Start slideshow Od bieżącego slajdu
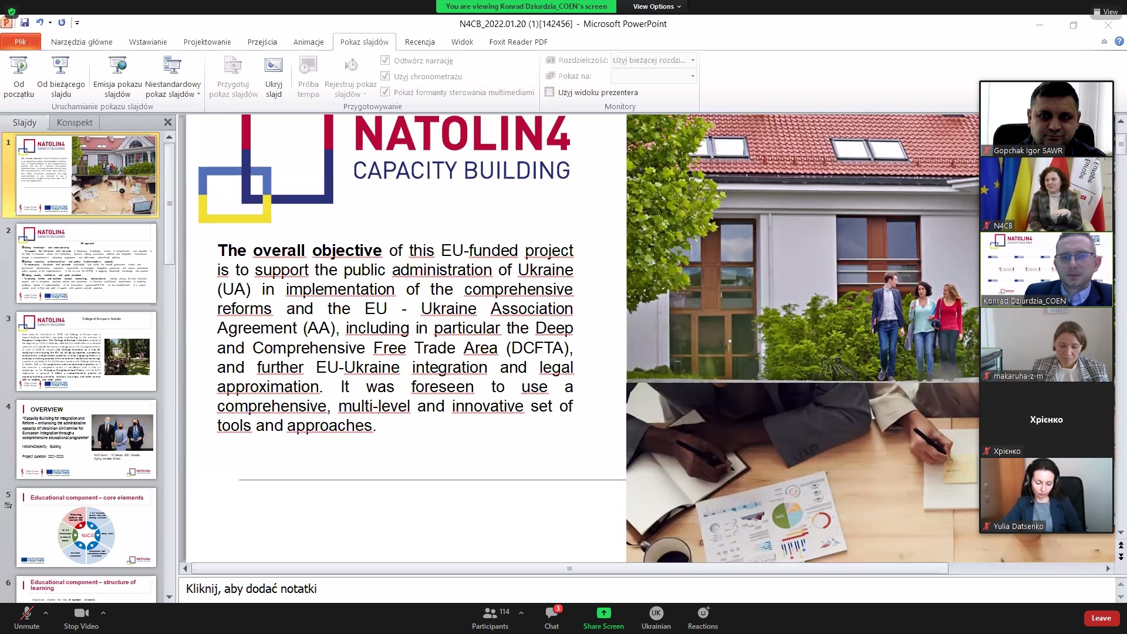The height and width of the screenshot is (634, 1127). point(60,76)
